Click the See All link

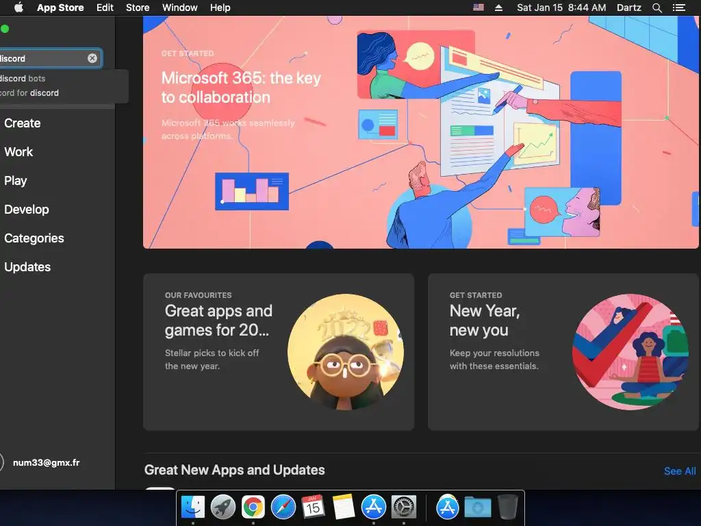pos(680,471)
